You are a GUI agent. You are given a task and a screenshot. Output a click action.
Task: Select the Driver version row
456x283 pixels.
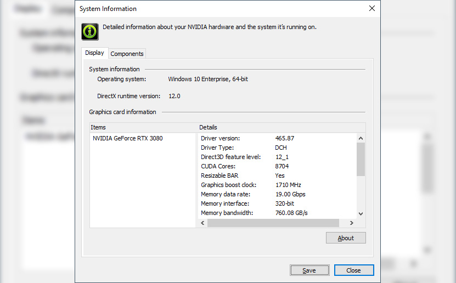tap(247, 139)
